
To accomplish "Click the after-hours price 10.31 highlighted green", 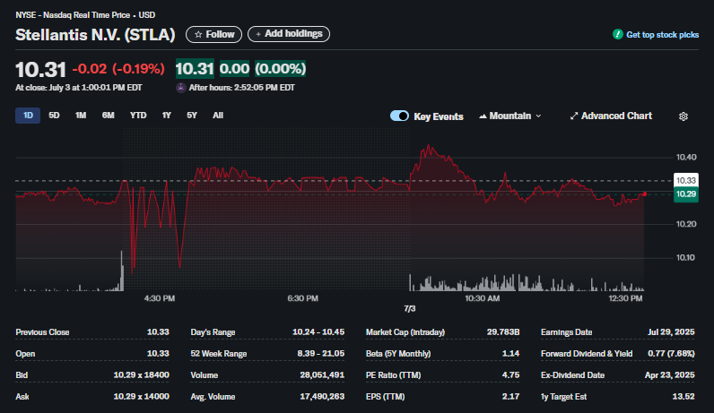I will point(195,69).
